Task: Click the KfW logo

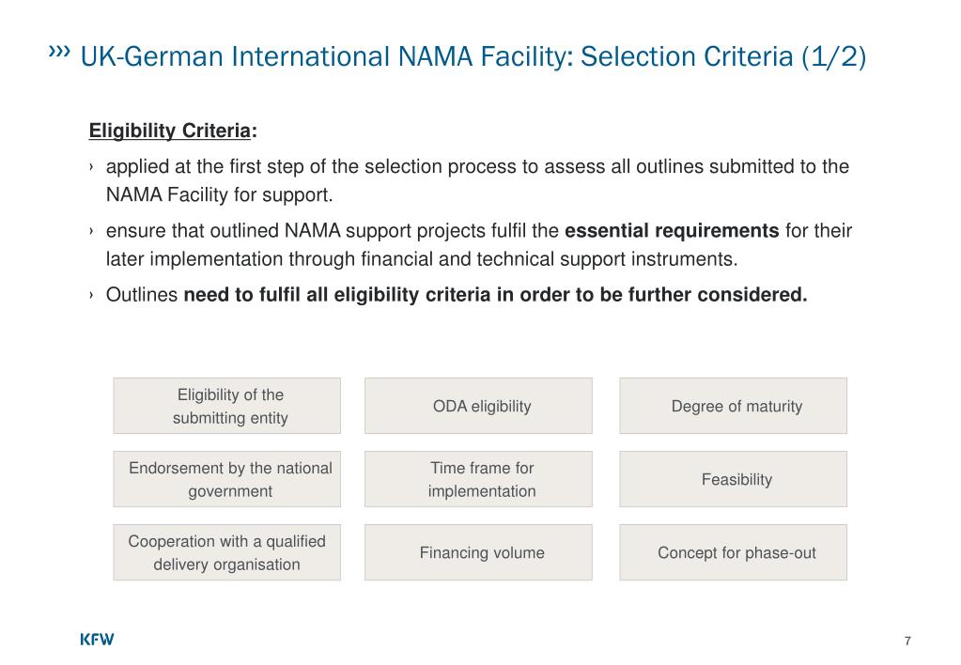Action: (97, 640)
